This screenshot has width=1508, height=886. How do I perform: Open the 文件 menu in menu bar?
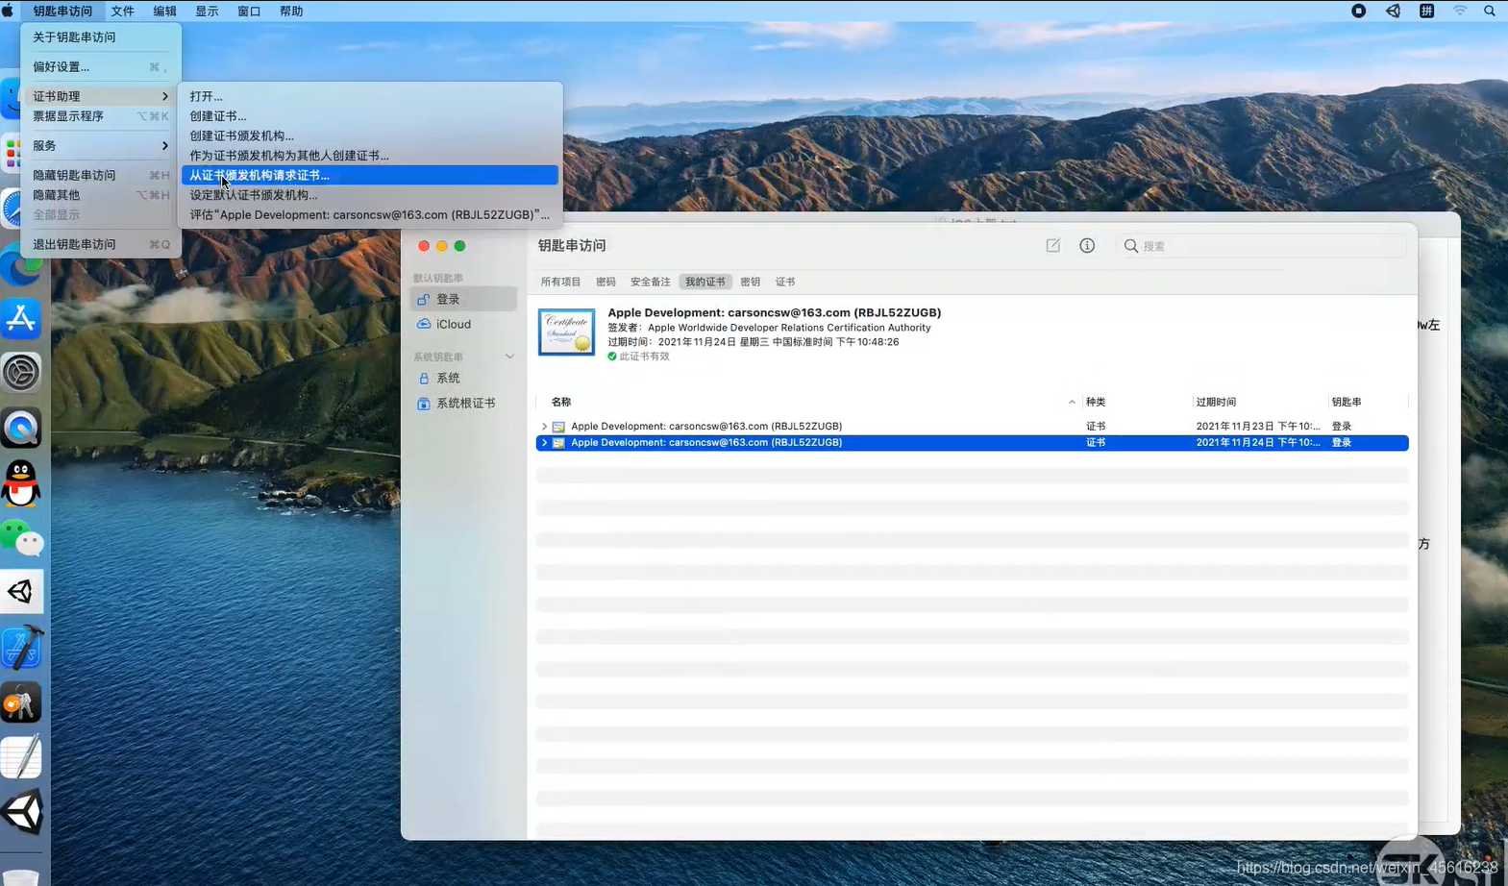point(123,11)
